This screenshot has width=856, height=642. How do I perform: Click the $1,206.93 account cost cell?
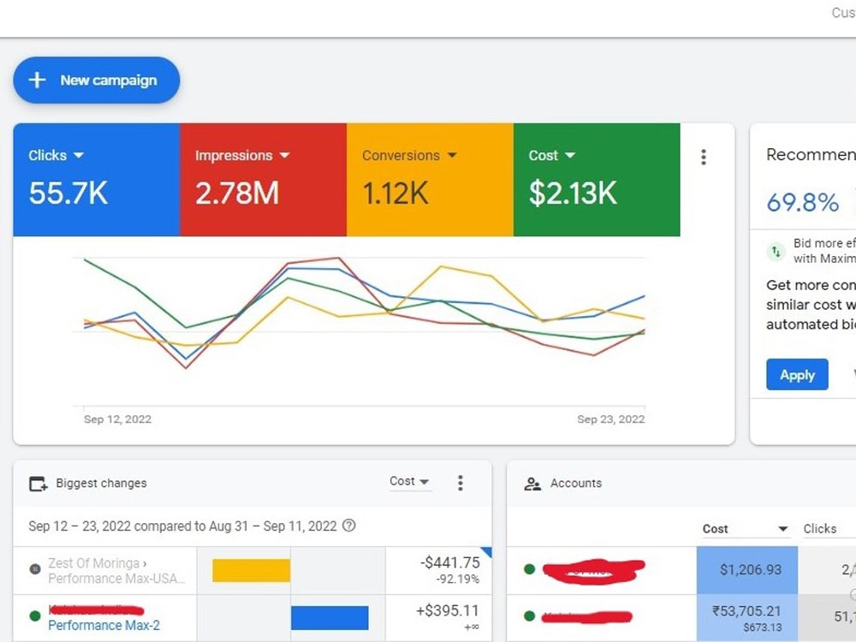747,570
